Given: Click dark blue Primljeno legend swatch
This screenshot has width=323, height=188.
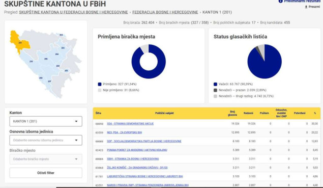Looking at the screenshot, I should (100, 84).
